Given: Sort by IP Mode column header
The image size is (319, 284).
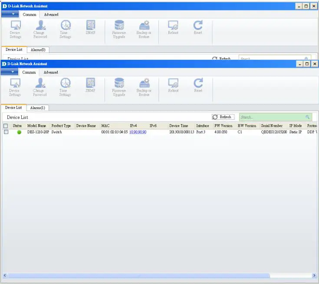Looking at the screenshot, I should tap(296, 126).
